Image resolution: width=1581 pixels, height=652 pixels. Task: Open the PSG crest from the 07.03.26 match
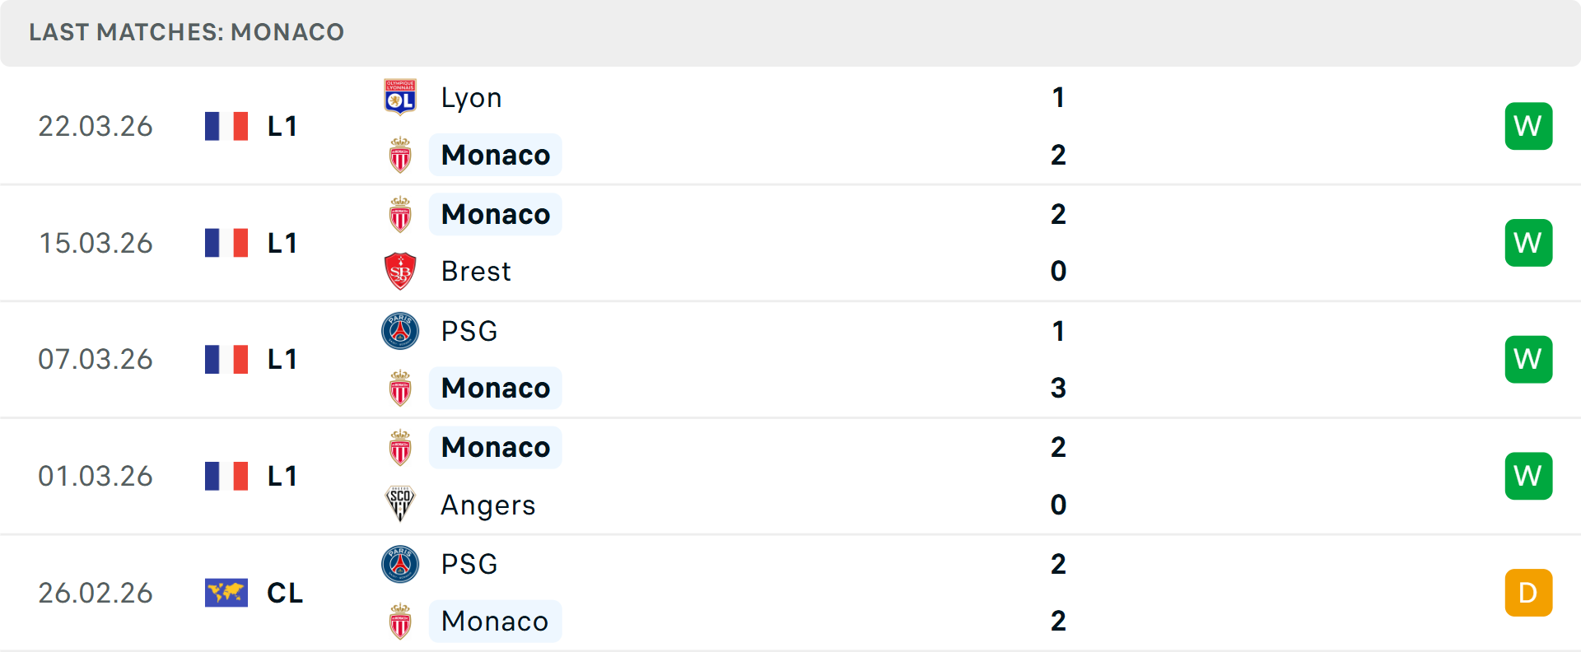(x=400, y=331)
